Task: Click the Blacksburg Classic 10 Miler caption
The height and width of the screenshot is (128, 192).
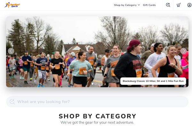Action: 153,81
